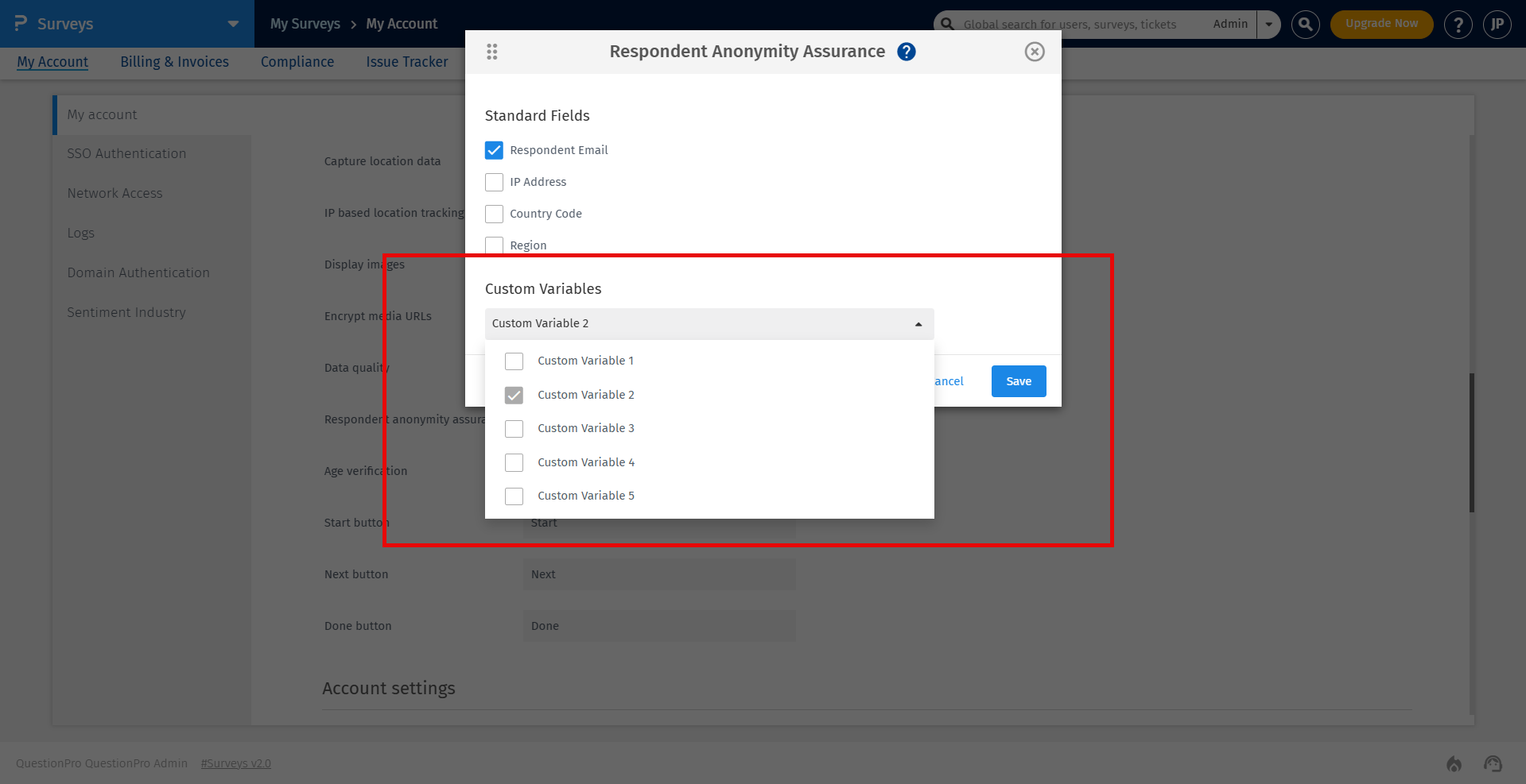Image resolution: width=1526 pixels, height=784 pixels.
Task: Open the Issue Tracker tab
Action: [x=407, y=62]
